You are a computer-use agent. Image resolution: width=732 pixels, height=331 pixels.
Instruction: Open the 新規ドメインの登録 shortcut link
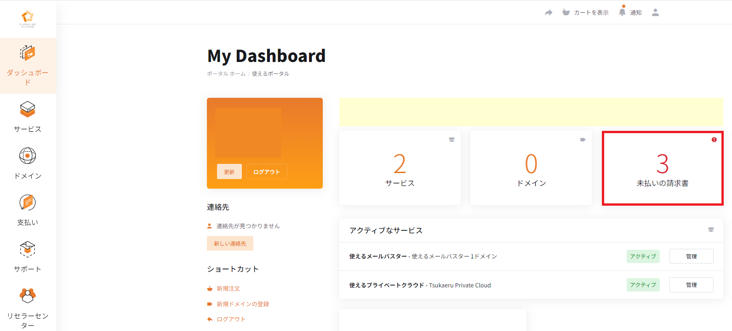click(243, 304)
